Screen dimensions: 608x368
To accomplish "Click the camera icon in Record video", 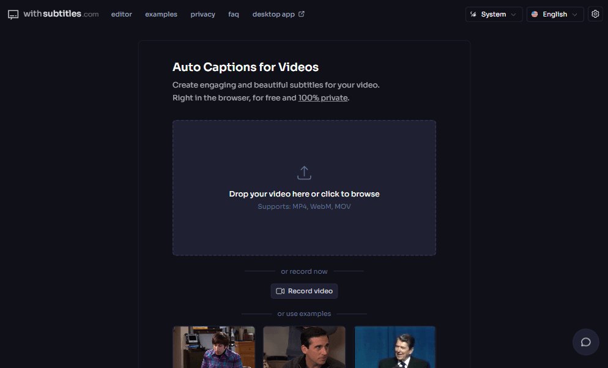I will point(280,291).
